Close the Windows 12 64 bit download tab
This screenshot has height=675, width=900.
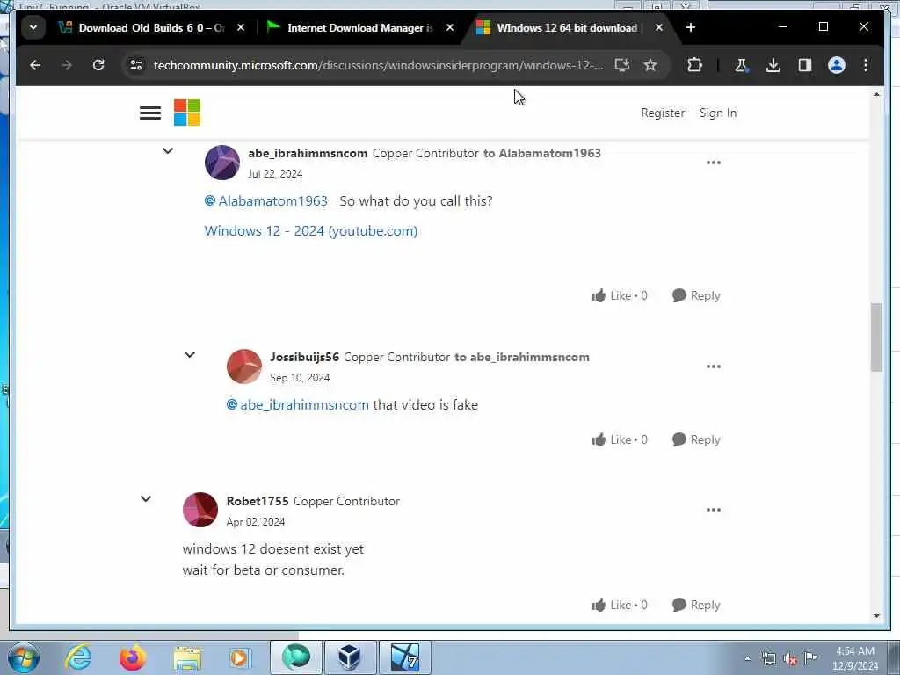pyautogui.click(x=659, y=27)
